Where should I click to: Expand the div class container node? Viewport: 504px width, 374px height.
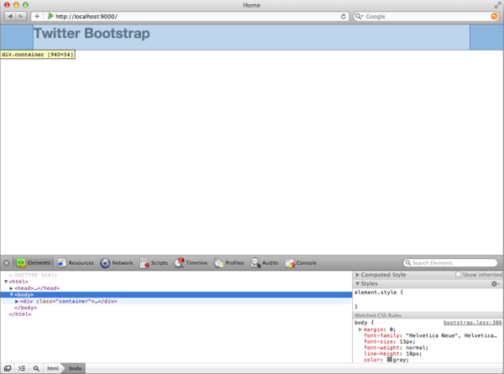[17, 302]
